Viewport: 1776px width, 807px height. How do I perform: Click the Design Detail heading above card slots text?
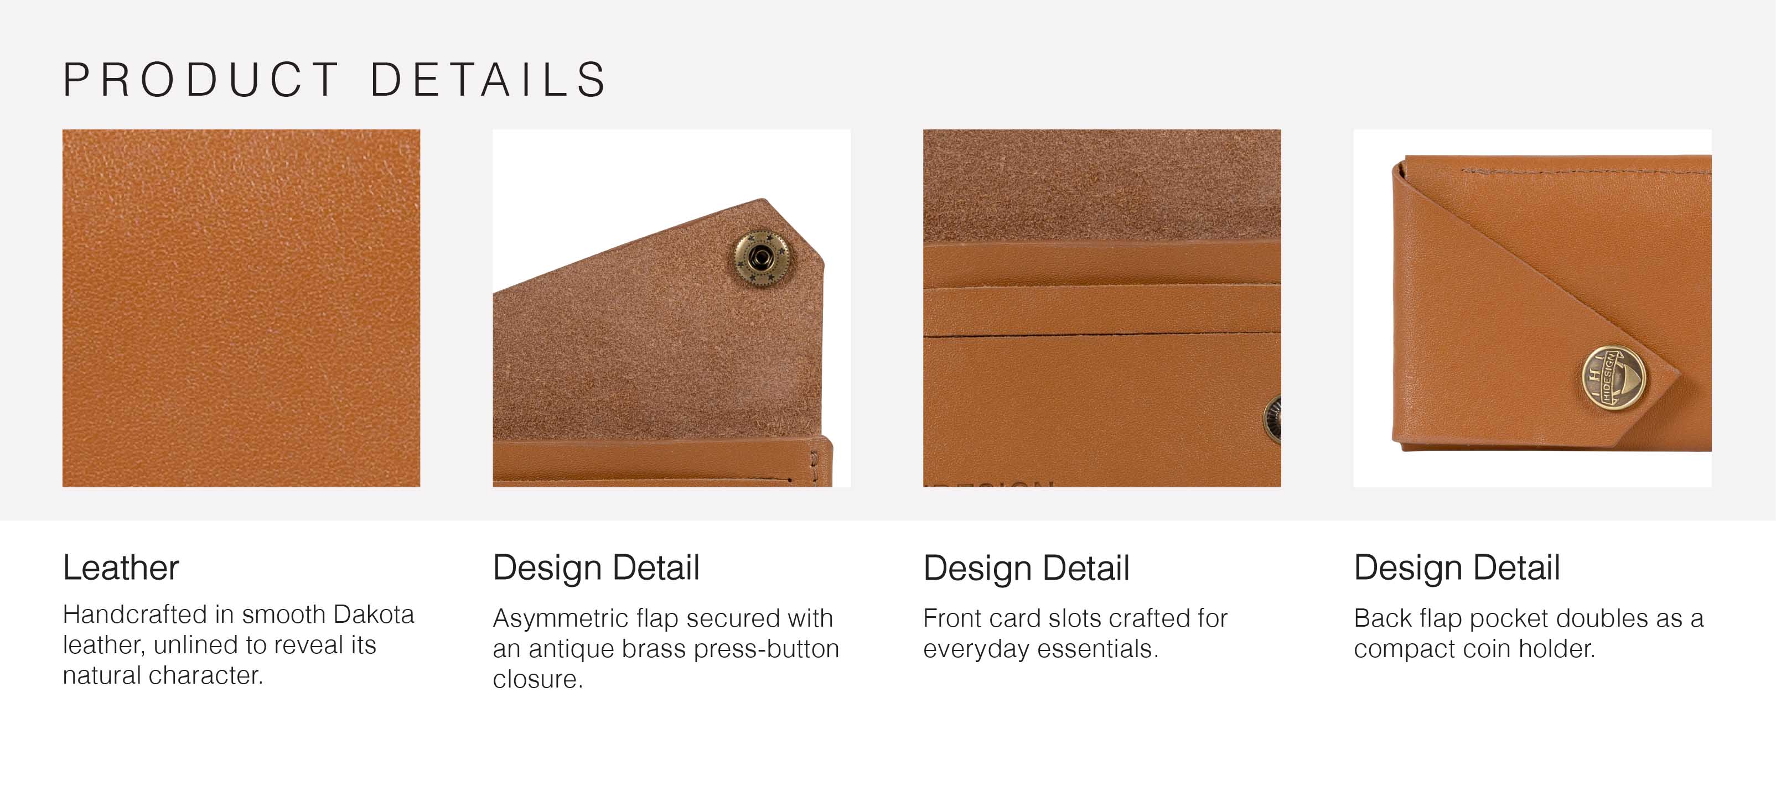(x=1027, y=568)
